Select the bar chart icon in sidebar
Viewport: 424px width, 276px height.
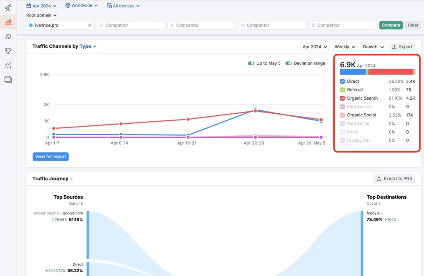8,22
